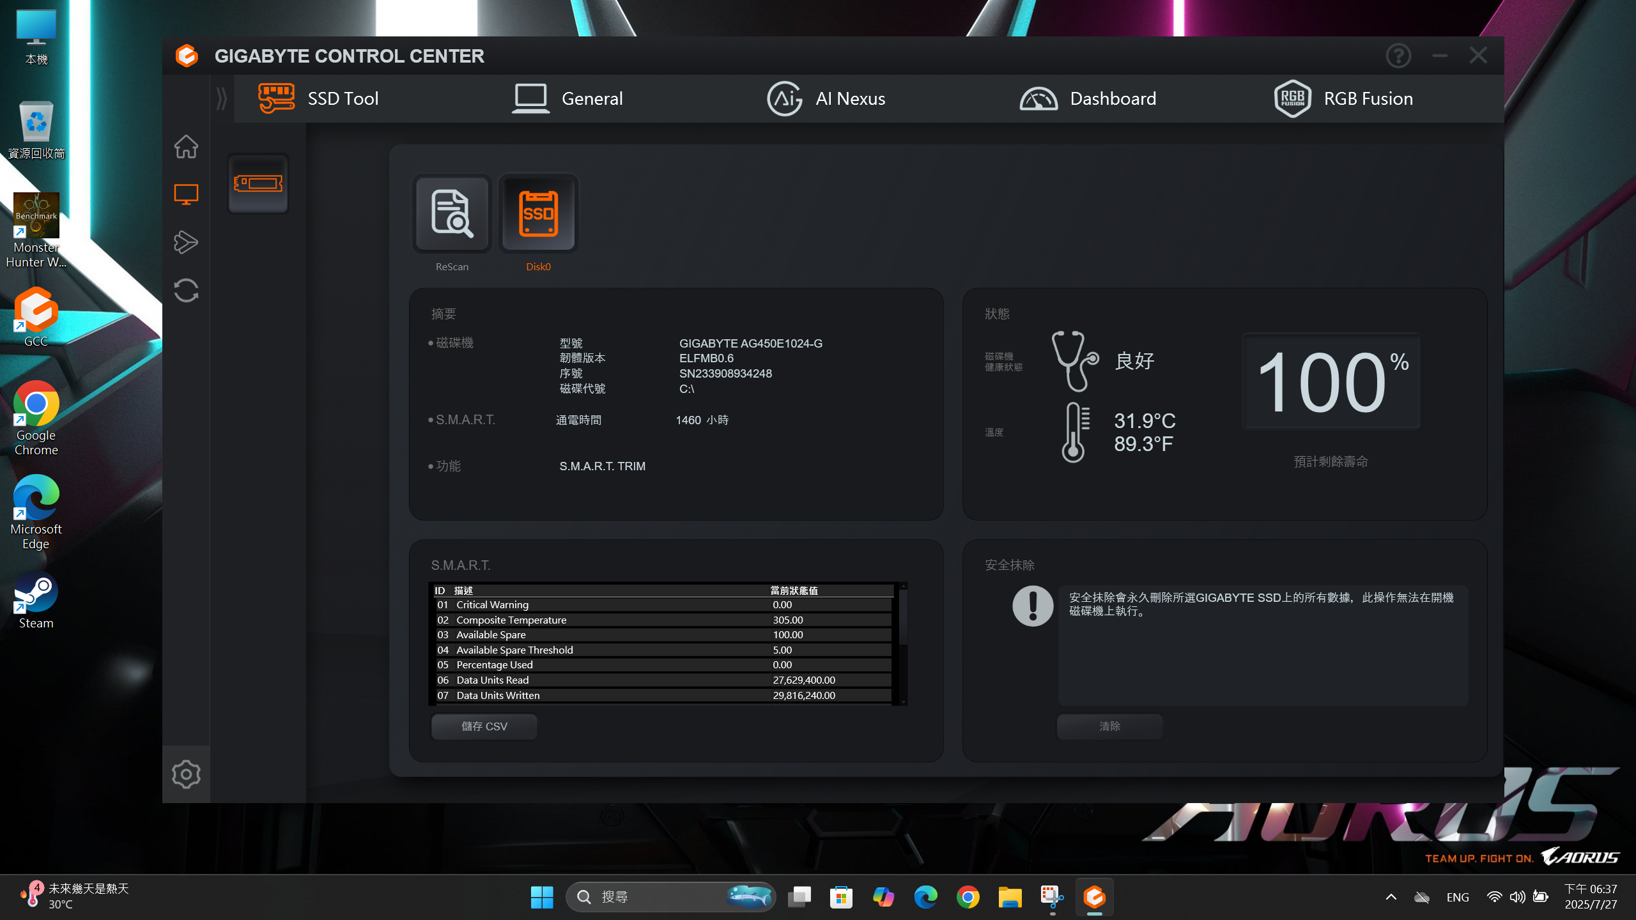Image resolution: width=1636 pixels, height=920 pixels.
Task: Open 本機 desktop icon
Action: (36, 37)
